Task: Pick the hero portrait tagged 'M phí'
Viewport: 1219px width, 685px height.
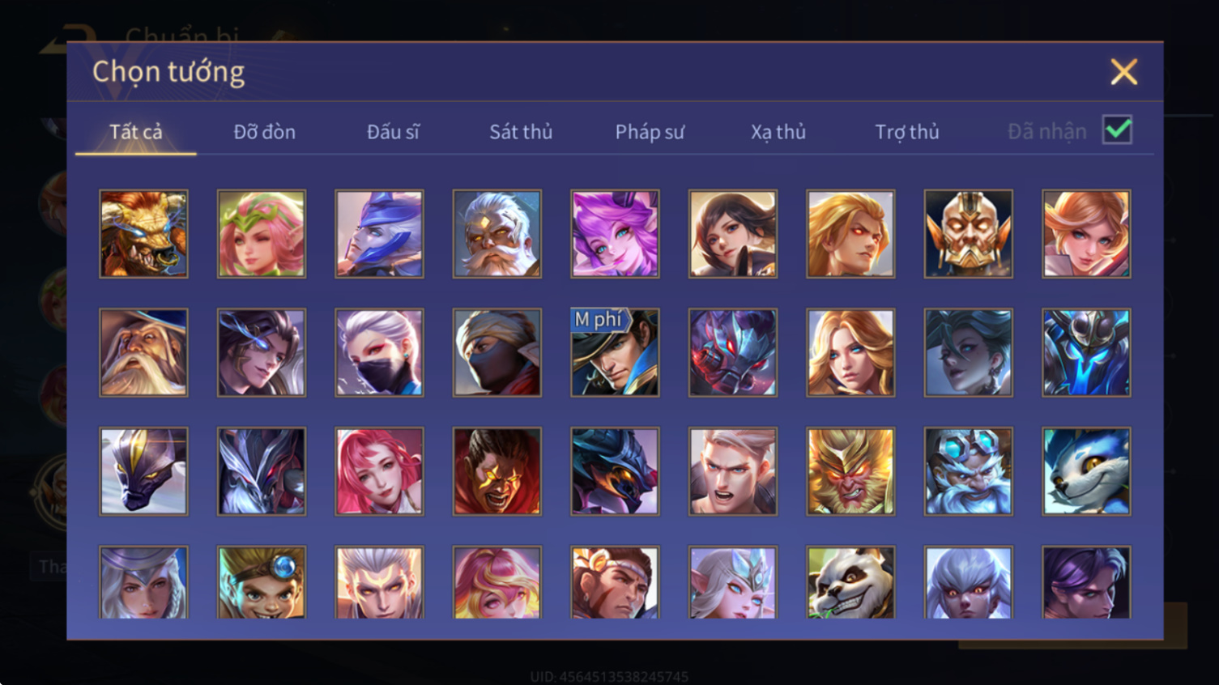Action: point(615,352)
